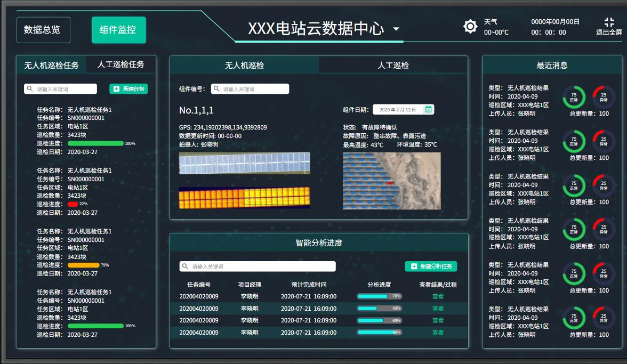Click plus icon on 新建任务 button

(x=116, y=89)
